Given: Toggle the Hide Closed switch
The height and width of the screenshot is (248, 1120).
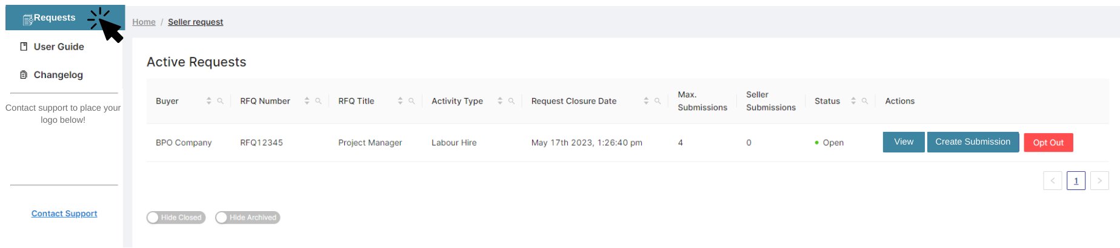Looking at the screenshot, I should pos(176,218).
